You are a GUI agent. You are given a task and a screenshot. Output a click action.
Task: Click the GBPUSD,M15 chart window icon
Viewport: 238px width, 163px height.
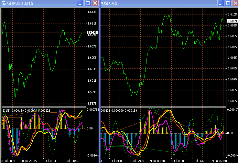[4, 3]
